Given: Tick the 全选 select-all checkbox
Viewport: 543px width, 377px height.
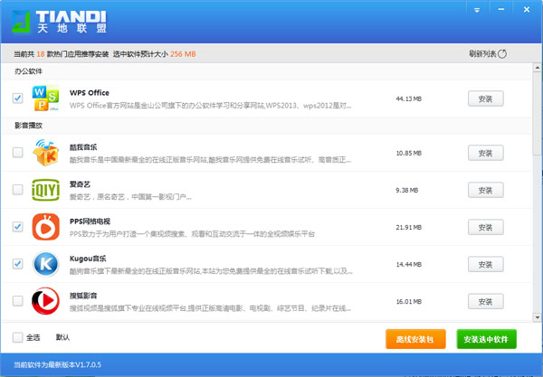Looking at the screenshot, I should tap(18, 337).
